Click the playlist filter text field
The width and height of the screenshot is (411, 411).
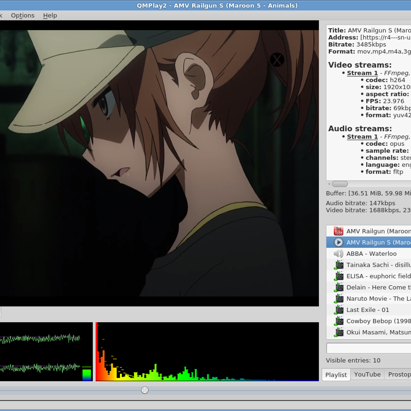click(369, 348)
